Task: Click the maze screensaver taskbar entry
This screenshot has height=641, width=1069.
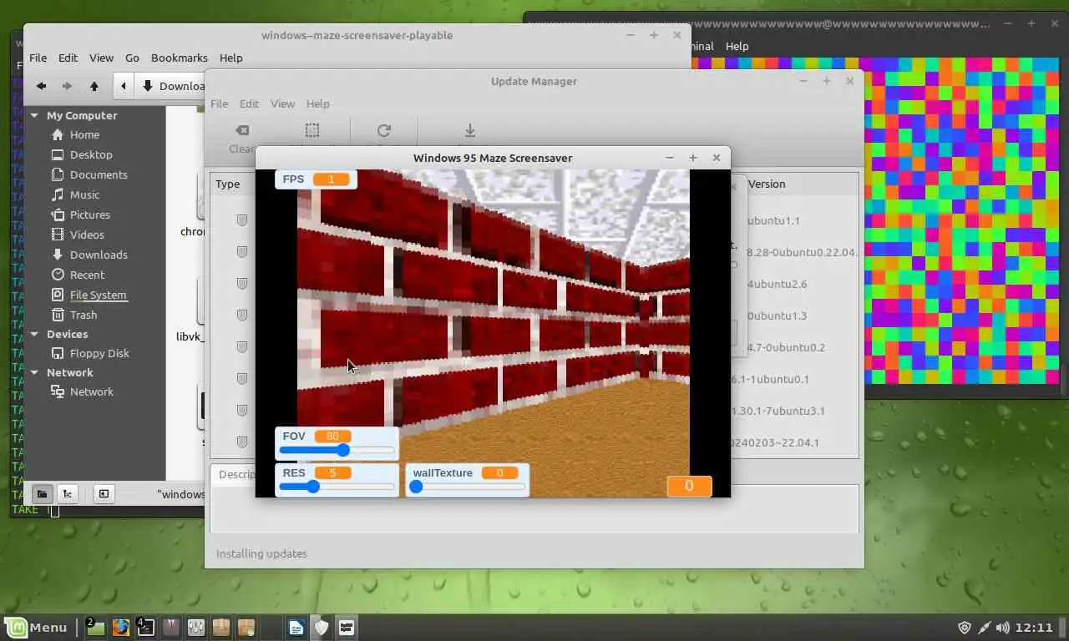Action: coord(347,628)
